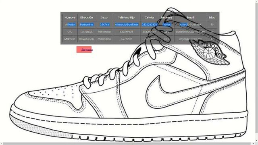Click the ceti cell in Marcelo row
Image resolution: width=258 pixels, height=145 pixels.
point(166,39)
